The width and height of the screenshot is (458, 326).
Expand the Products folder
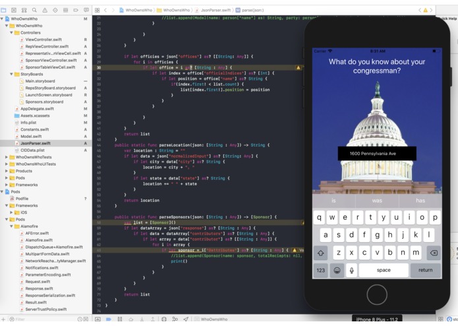7,171
